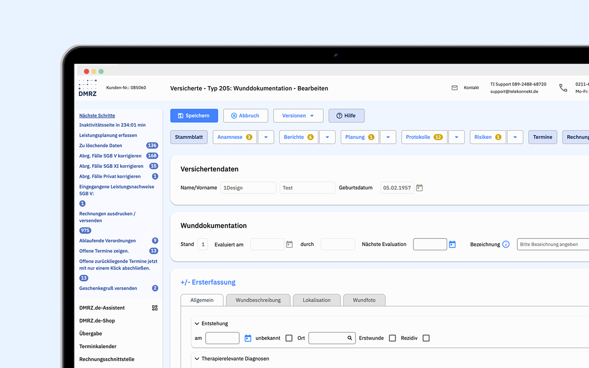Switch to the Wundfoto tab
The height and width of the screenshot is (368, 589).
click(x=364, y=300)
